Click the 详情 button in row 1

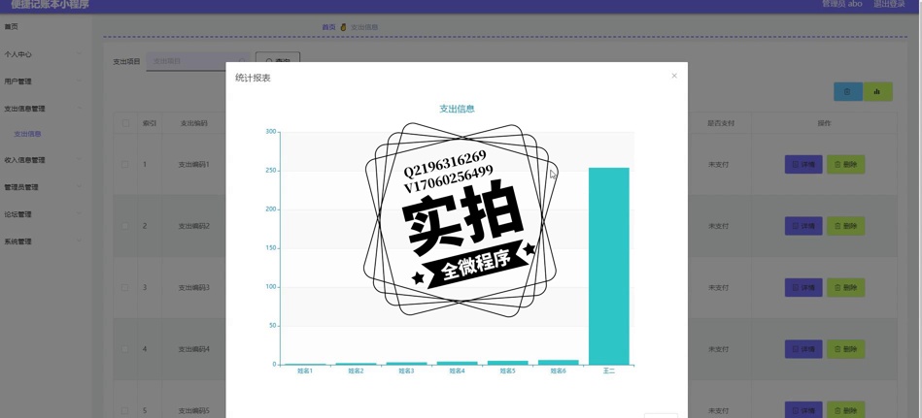802,164
